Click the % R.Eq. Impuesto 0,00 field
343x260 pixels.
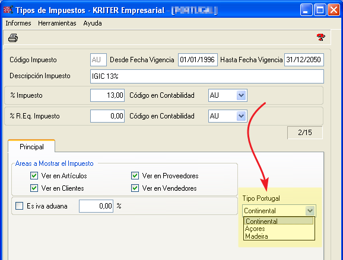(x=107, y=116)
